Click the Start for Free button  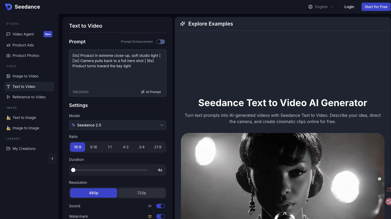tap(376, 7)
